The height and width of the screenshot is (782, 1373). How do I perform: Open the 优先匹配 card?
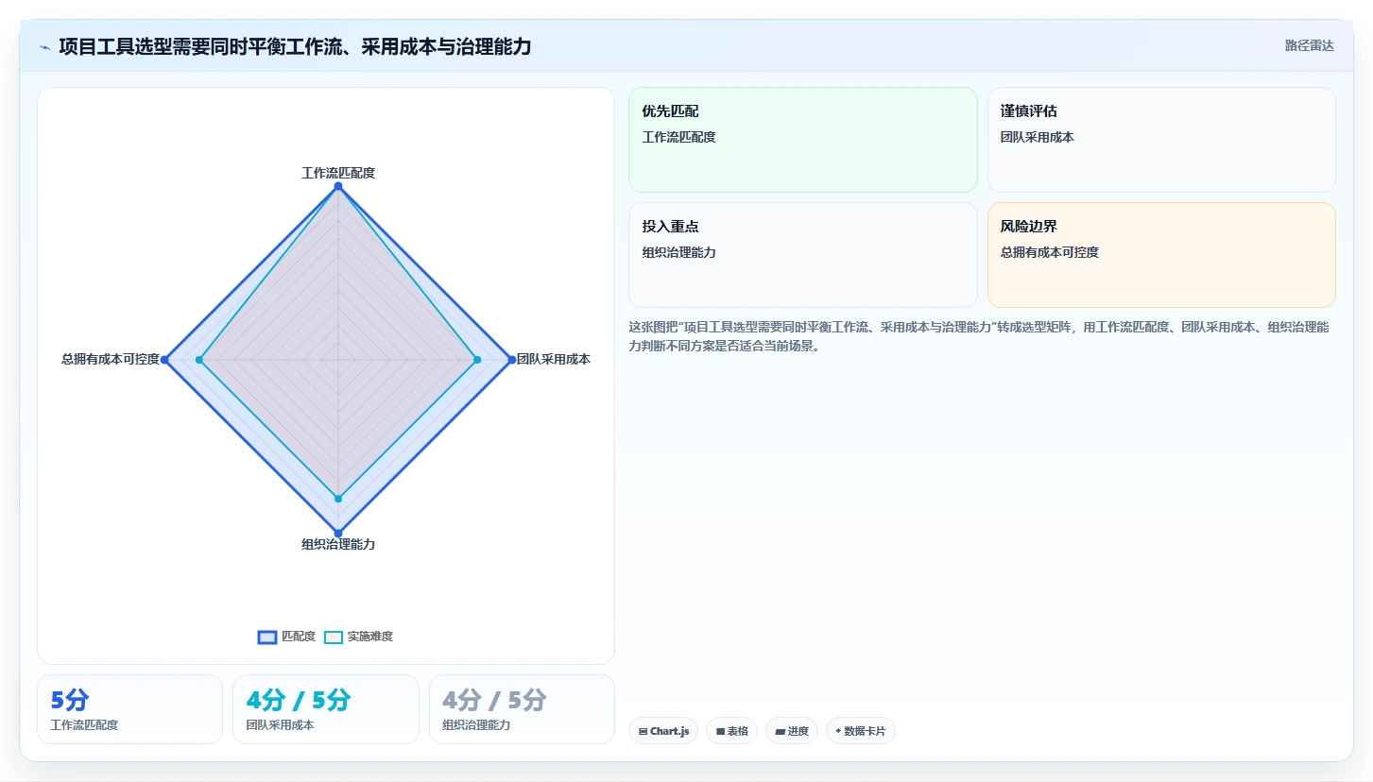[x=803, y=140]
